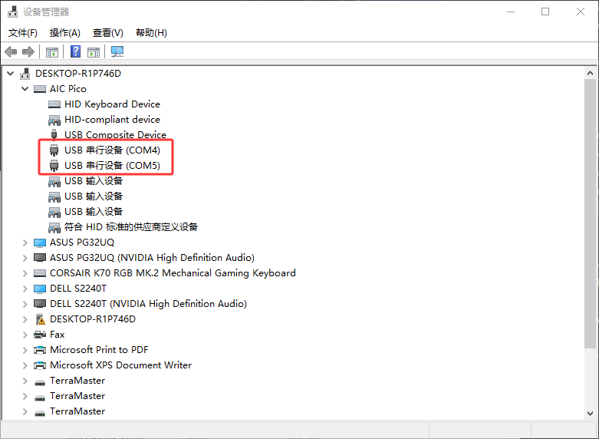Click the Device Manager title bar icon
Image resolution: width=599 pixels, height=439 pixels.
pos(12,12)
